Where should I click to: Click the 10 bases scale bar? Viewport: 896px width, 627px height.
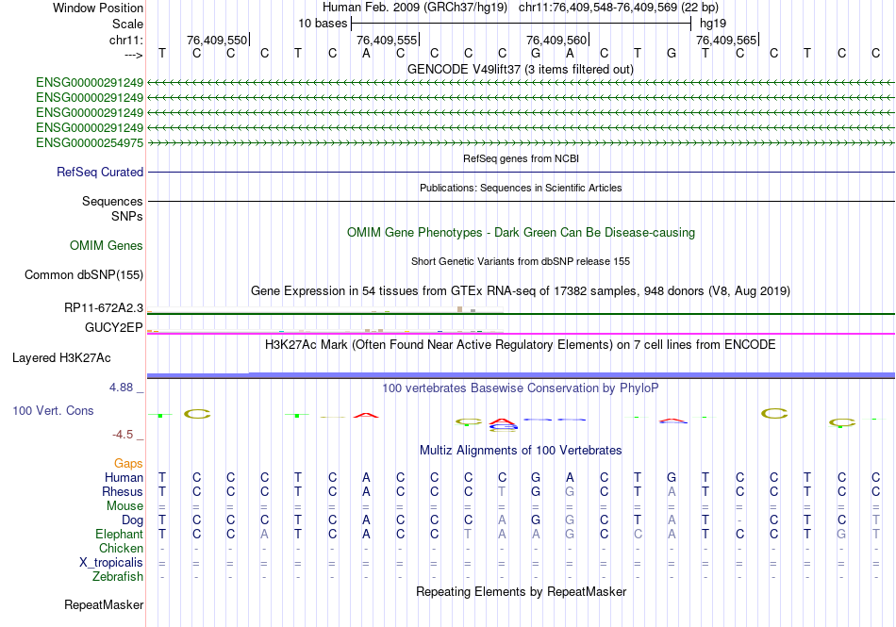click(x=522, y=24)
